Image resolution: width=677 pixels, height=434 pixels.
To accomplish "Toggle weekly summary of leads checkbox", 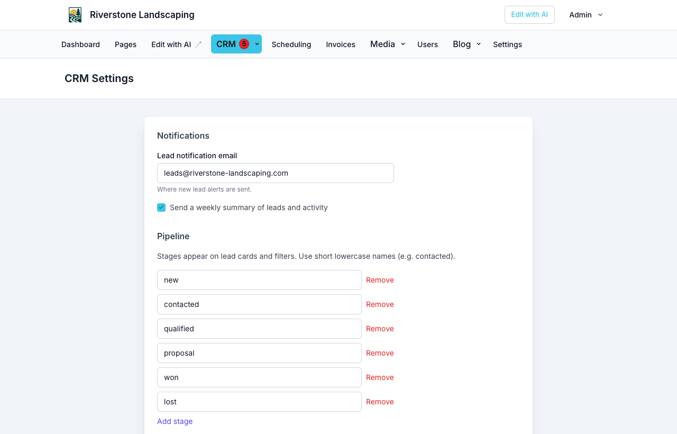I will [x=161, y=207].
